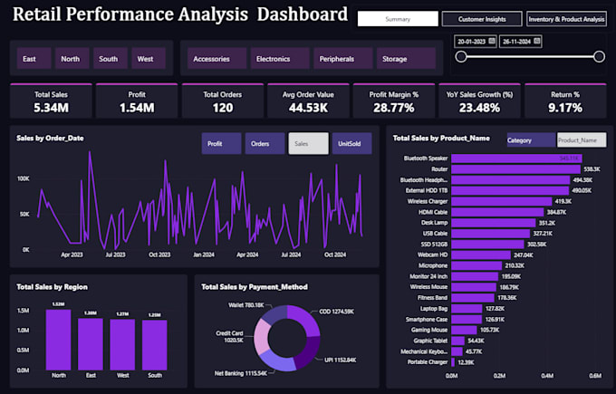Filter by the Accessories category
Viewport: 616px width, 394px height.
[217, 59]
